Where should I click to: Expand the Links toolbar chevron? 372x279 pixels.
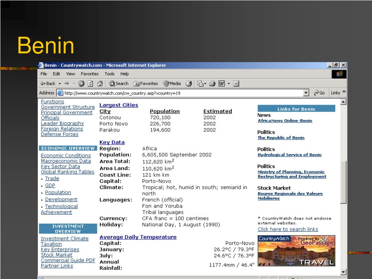pos(344,92)
